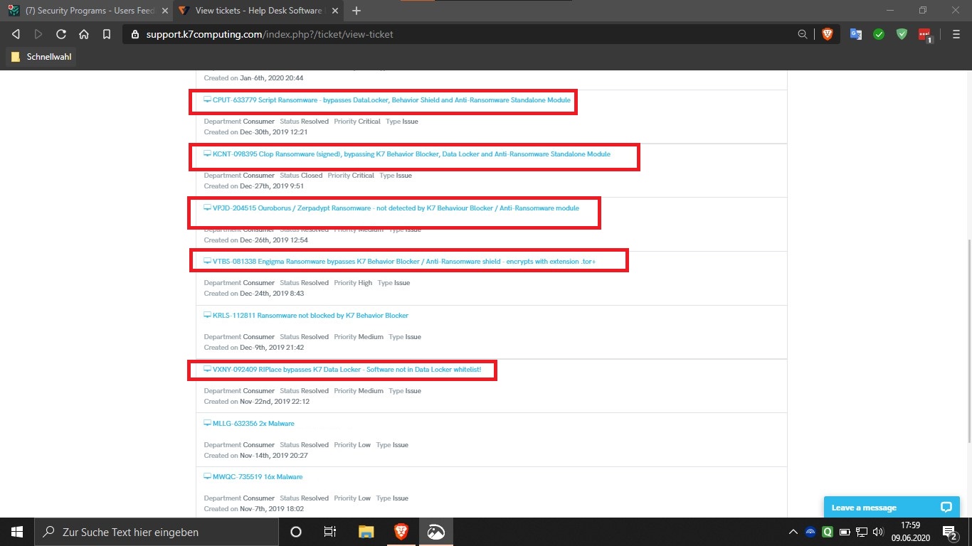View ticket VXNY-092409 RIPlace bypasses Data Locker
The width and height of the screenshot is (972, 546).
347,370
